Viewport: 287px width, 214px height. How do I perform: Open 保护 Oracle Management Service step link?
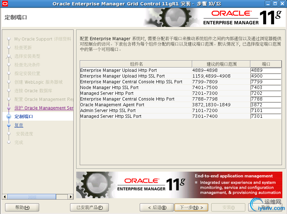click(44, 108)
